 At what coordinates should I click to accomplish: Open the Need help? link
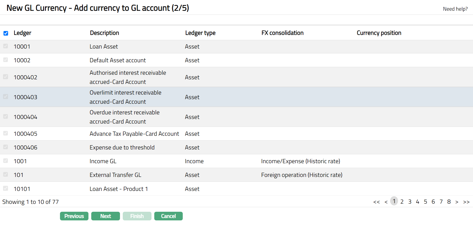[x=455, y=9]
